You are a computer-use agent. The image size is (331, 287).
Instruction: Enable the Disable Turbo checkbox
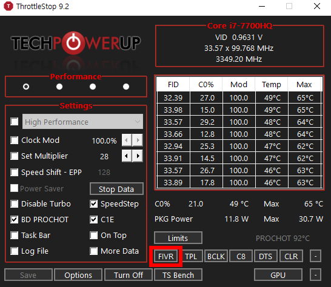(14, 204)
